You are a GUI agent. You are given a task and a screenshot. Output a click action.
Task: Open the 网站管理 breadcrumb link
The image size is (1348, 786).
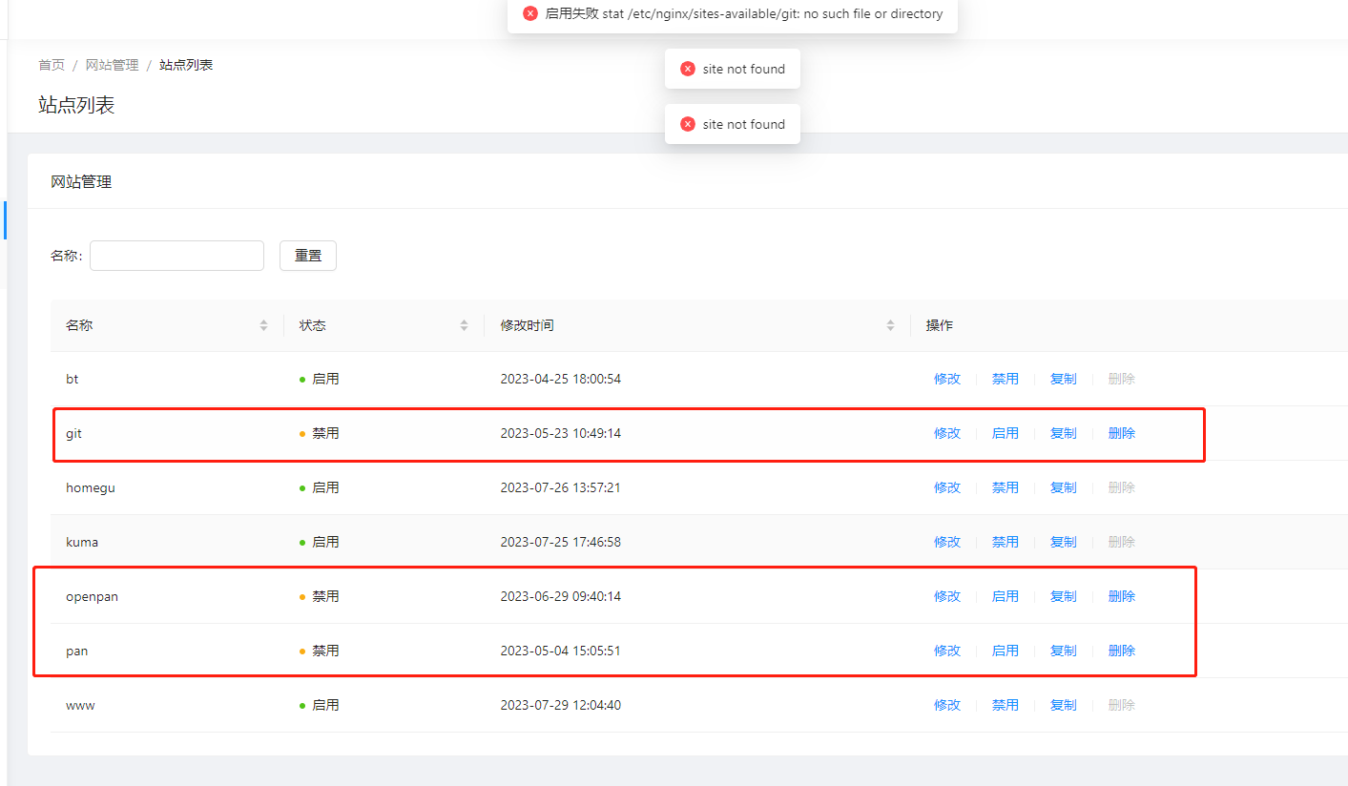[x=113, y=64]
